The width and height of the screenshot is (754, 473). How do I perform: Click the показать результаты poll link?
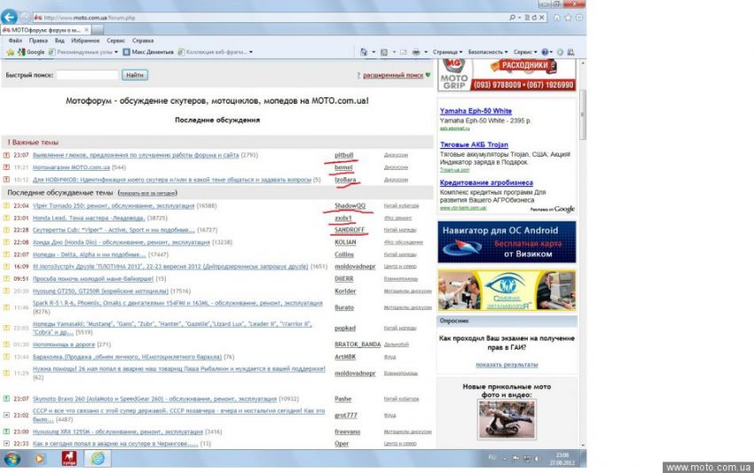507,365
